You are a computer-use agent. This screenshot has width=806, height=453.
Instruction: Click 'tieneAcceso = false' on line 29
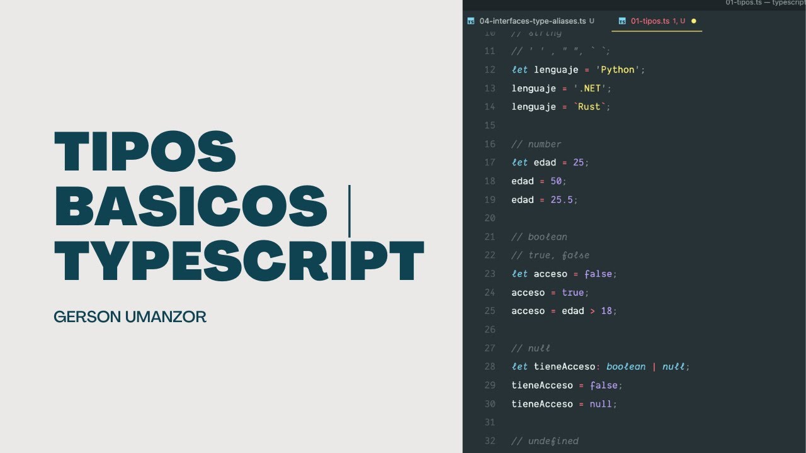tap(567, 385)
